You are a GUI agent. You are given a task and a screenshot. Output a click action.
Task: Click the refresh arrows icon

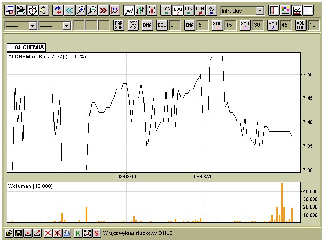[x=58, y=10]
